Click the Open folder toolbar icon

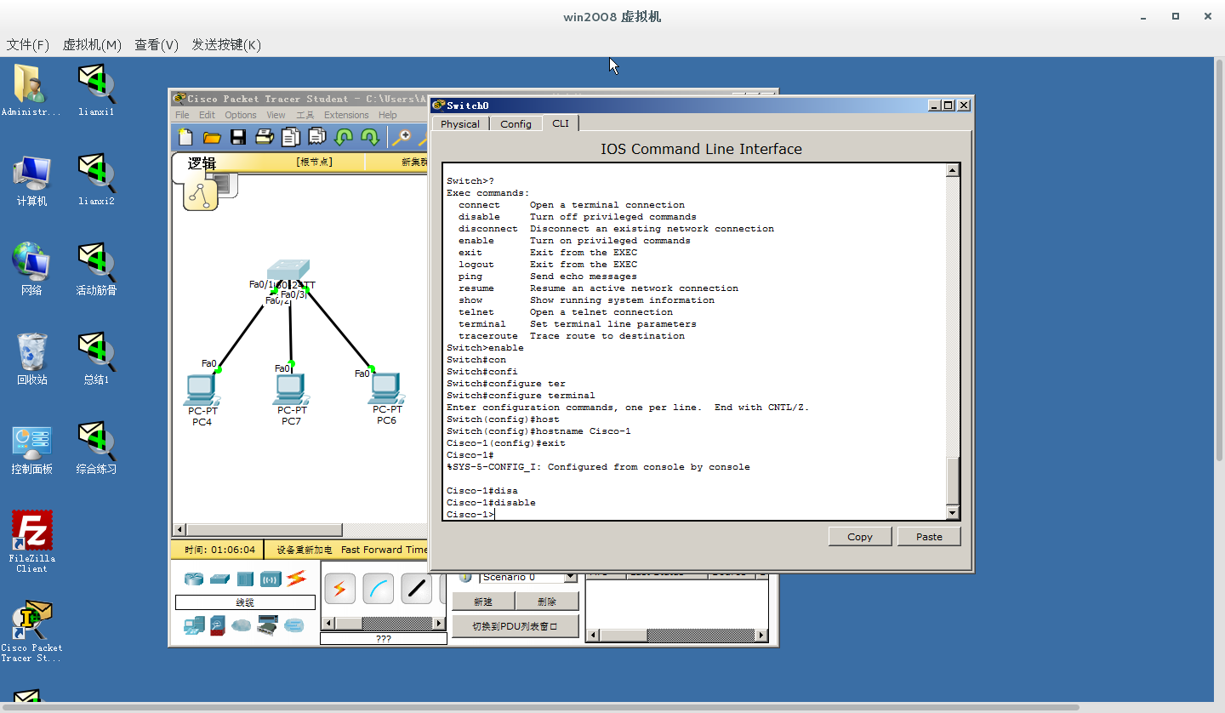coord(212,136)
